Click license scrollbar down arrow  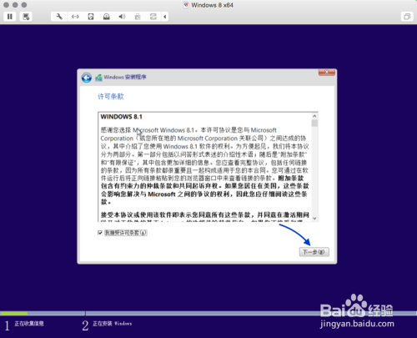314,219
